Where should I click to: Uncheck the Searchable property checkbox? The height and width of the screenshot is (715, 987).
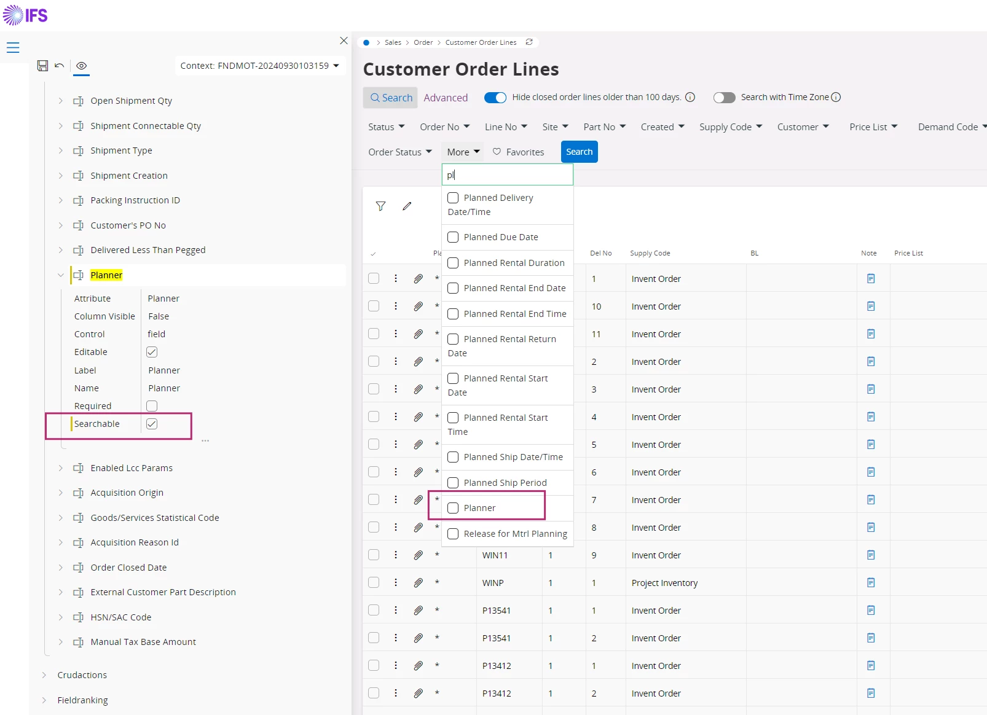152,424
